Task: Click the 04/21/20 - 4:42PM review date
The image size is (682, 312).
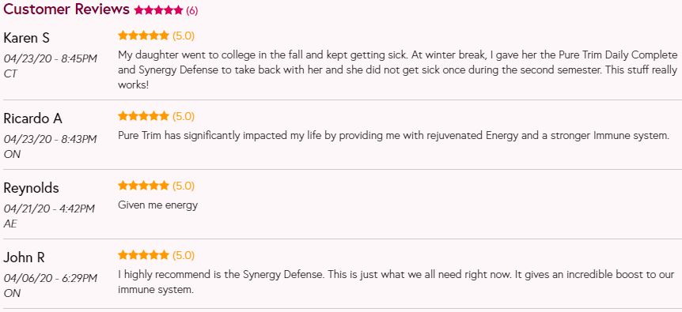Action: pyautogui.click(x=49, y=209)
